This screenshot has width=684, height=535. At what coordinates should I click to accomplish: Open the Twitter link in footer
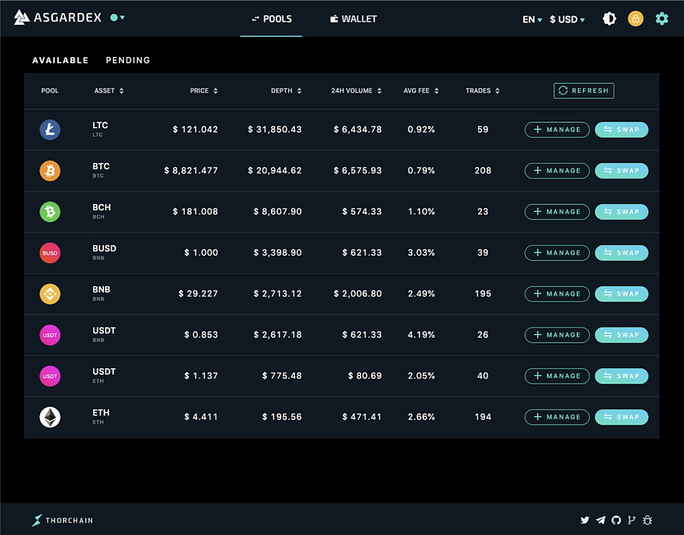click(585, 520)
